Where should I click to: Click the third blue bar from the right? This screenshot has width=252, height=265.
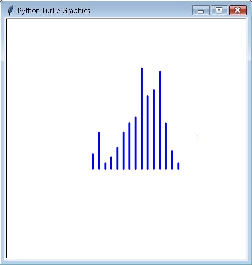coord(166,146)
